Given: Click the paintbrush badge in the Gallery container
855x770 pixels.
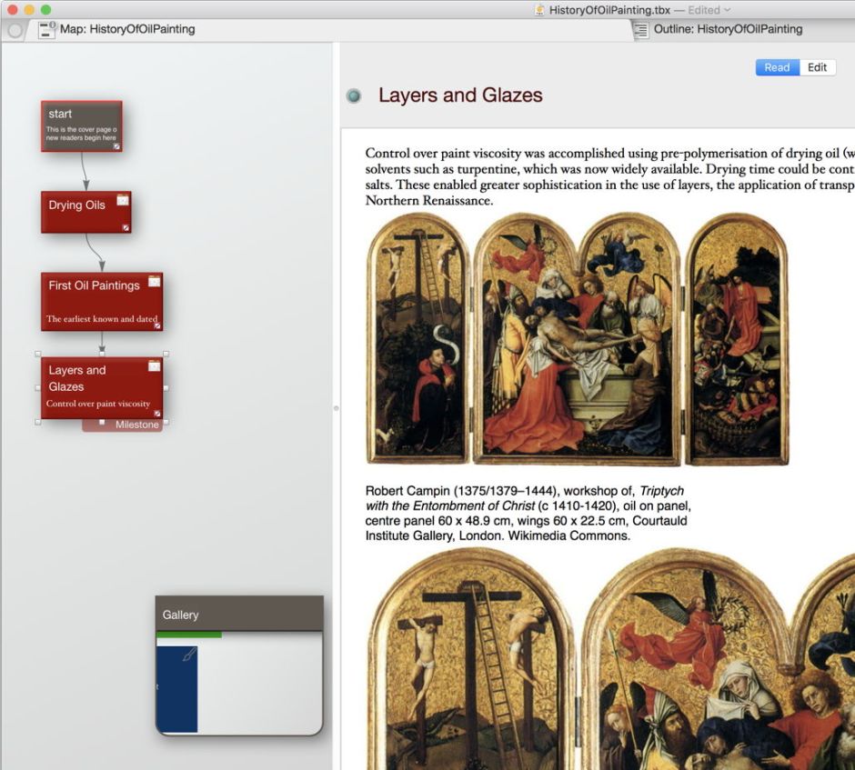Looking at the screenshot, I should 189,655.
